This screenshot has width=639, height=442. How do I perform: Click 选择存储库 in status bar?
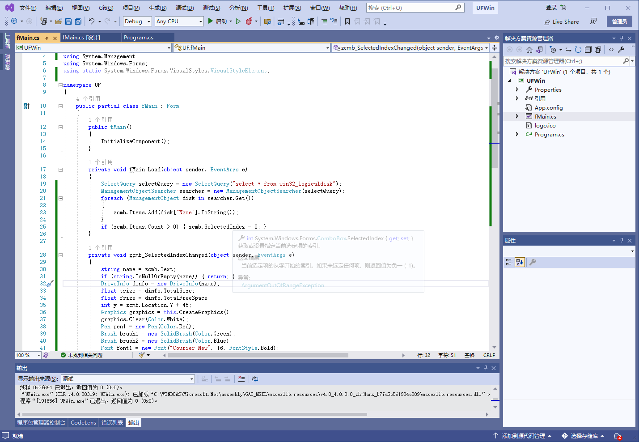point(583,436)
